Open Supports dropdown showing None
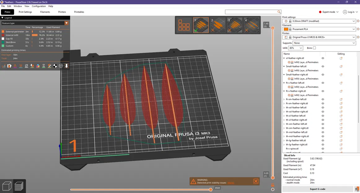360x193 pixels. (324, 43)
